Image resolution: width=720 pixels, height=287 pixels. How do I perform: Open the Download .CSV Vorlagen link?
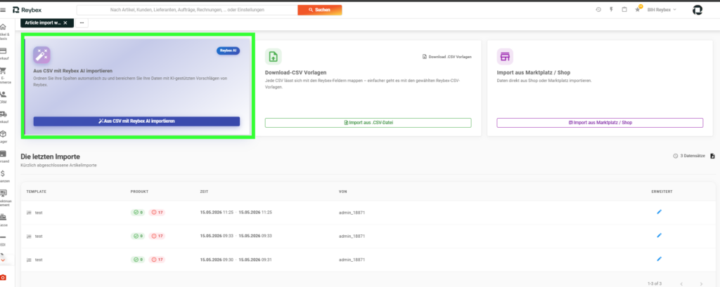coord(446,57)
